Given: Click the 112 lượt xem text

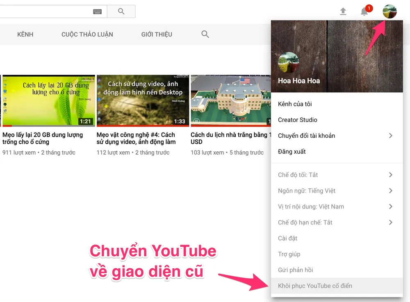Looking at the screenshot, I should pyautogui.click(x=113, y=153).
